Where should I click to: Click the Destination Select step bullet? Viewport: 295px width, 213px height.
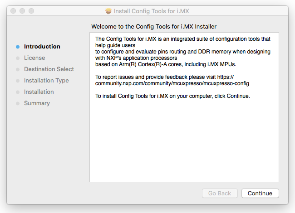[18, 69]
